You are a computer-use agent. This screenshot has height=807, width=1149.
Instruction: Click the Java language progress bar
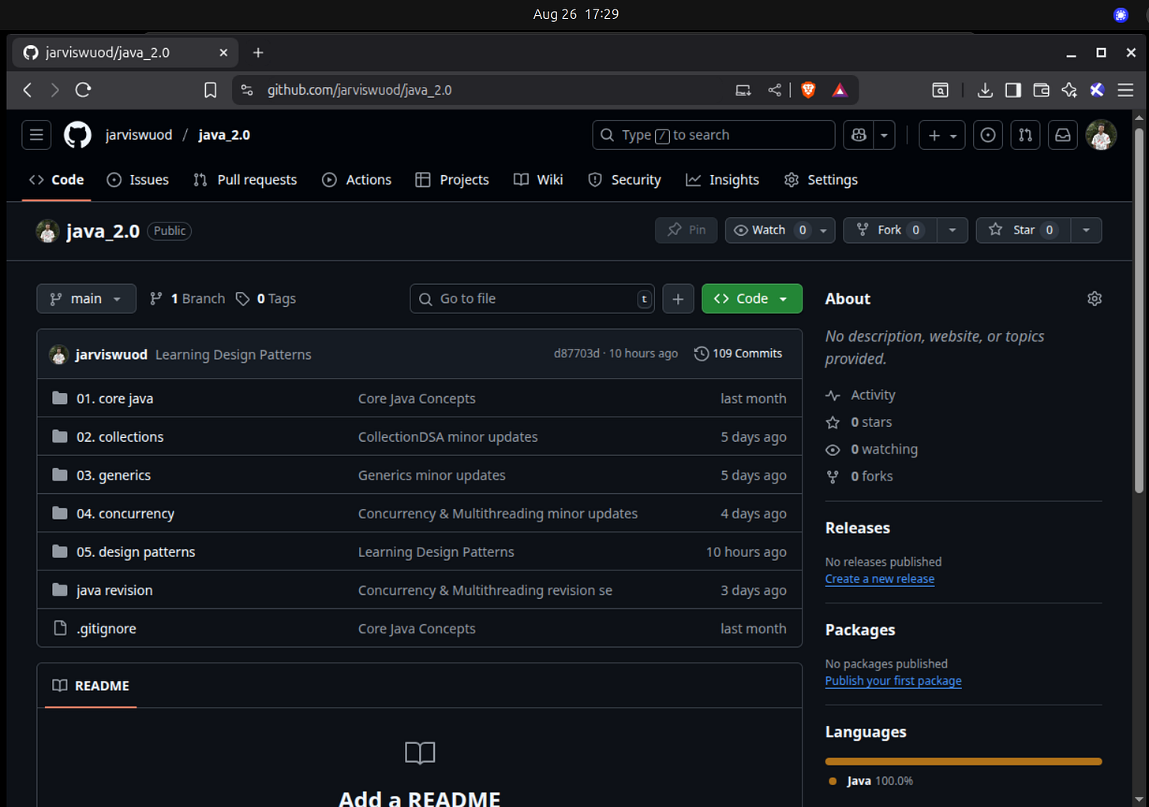[x=963, y=761]
